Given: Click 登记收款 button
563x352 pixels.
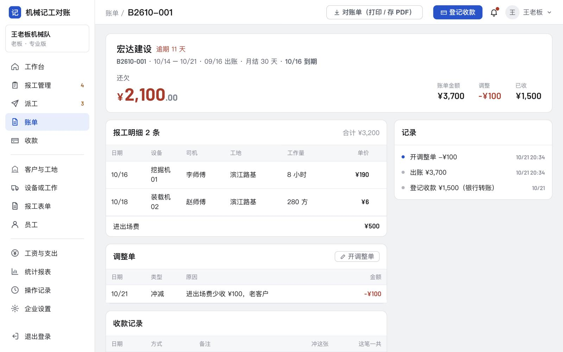Looking at the screenshot, I should [457, 12].
